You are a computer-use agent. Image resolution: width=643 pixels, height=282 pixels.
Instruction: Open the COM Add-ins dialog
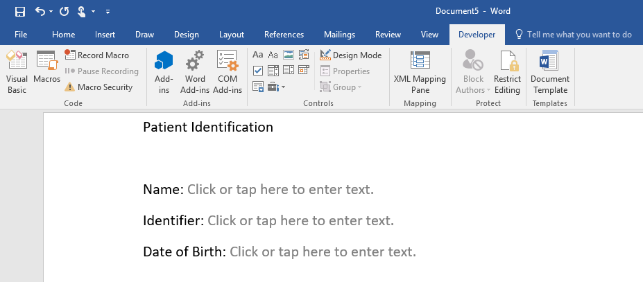coord(228,73)
